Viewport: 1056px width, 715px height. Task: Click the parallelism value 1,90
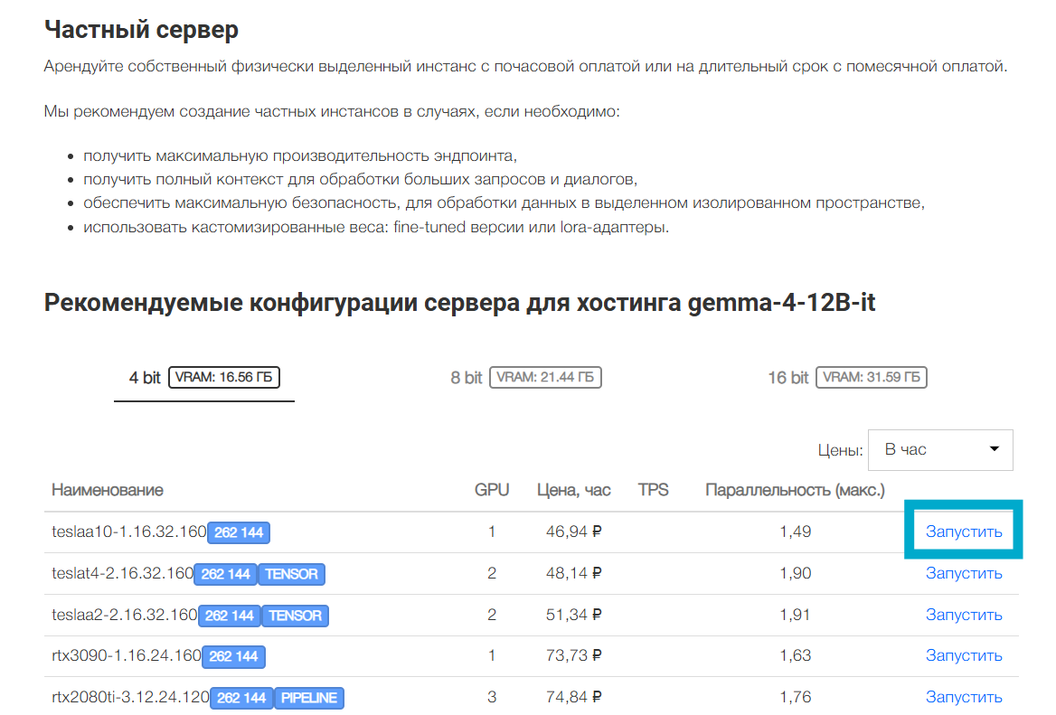coord(796,574)
